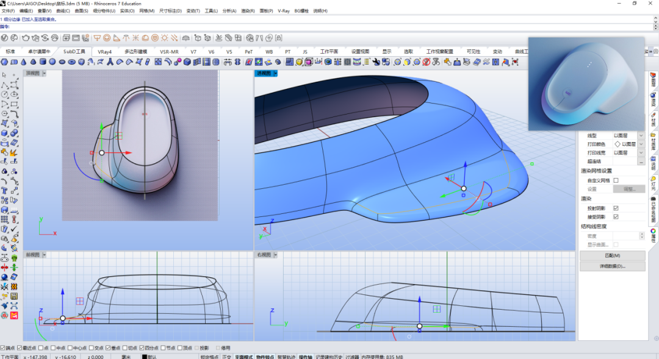Enable 中点 midpoint osnap checkbox
This screenshot has width=659, height=359.
tap(53, 347)
